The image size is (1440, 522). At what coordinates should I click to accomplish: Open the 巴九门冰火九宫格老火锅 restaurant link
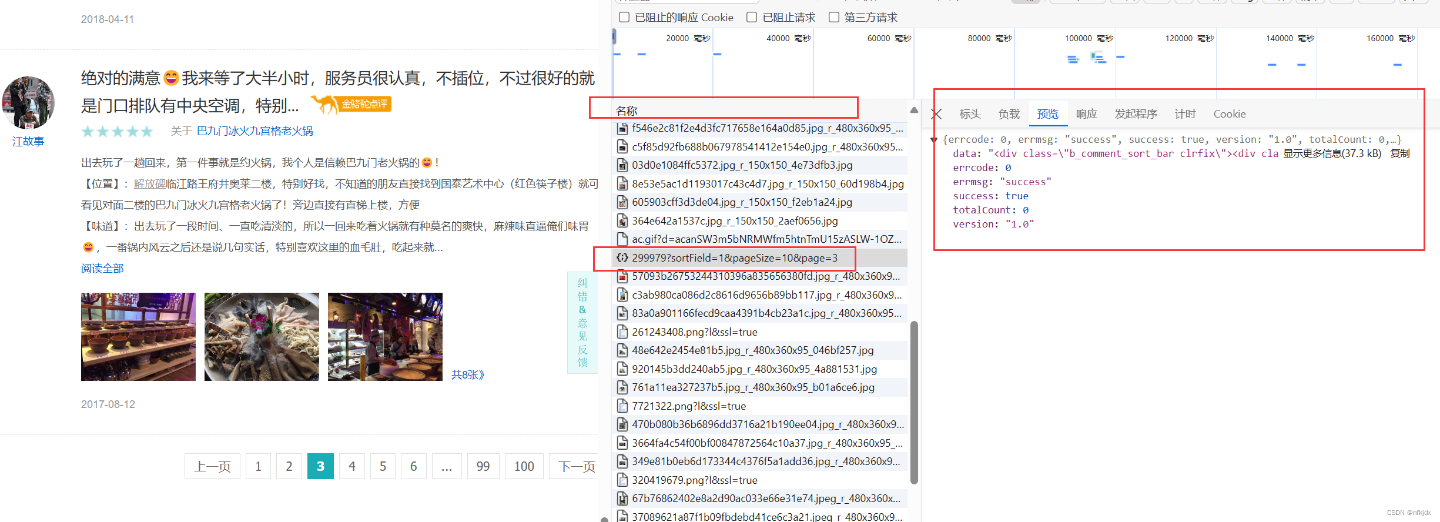click(x=254, y=131)
